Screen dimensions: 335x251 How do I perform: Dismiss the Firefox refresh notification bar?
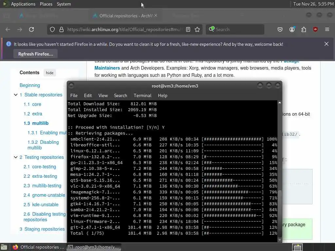[326, 44]
